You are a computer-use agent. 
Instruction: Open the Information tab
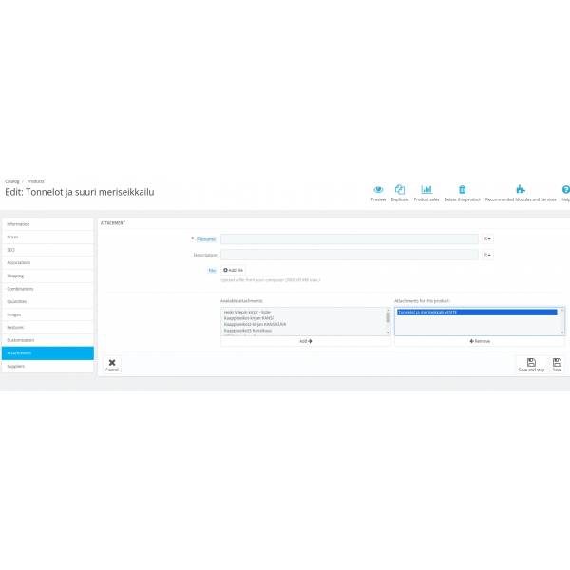tap(47, 224)
